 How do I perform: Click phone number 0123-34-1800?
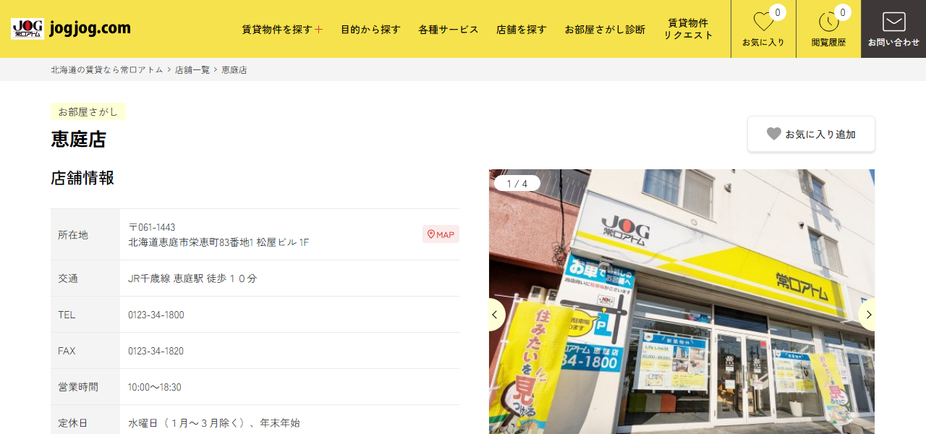click(156, 315)
